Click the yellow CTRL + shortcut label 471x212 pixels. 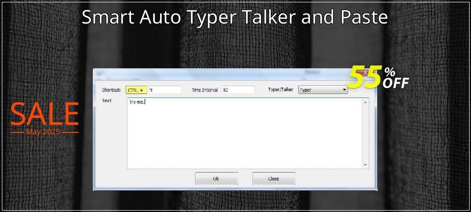click(x=137, y=90)
